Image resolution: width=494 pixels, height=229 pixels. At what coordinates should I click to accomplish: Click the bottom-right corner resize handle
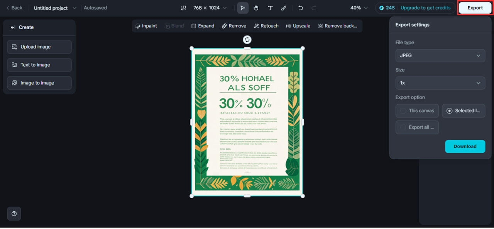(303, 196)
